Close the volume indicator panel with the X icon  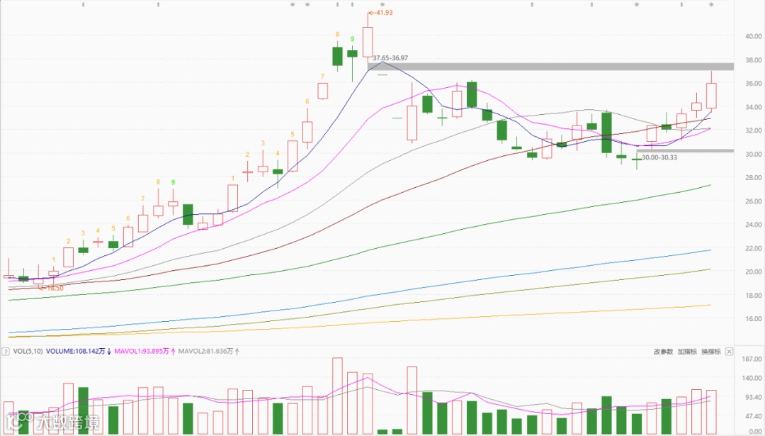coord(729,352)
